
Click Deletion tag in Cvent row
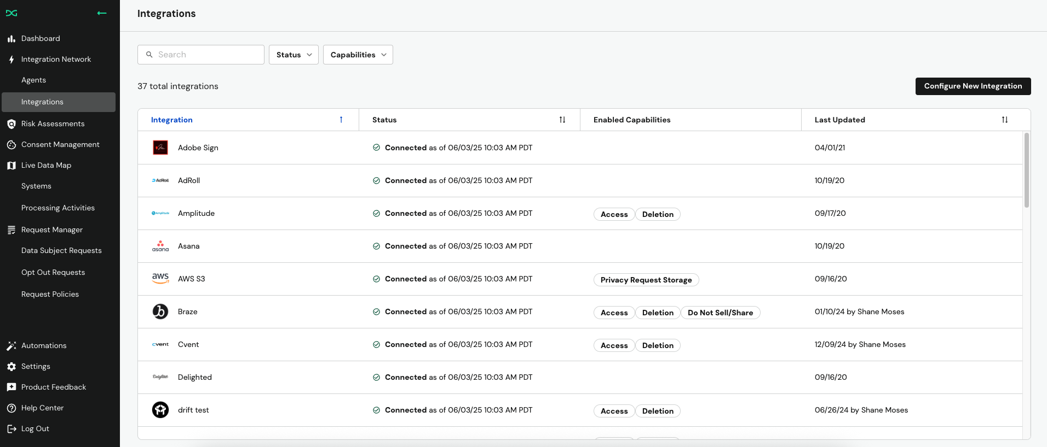[658, 345]
